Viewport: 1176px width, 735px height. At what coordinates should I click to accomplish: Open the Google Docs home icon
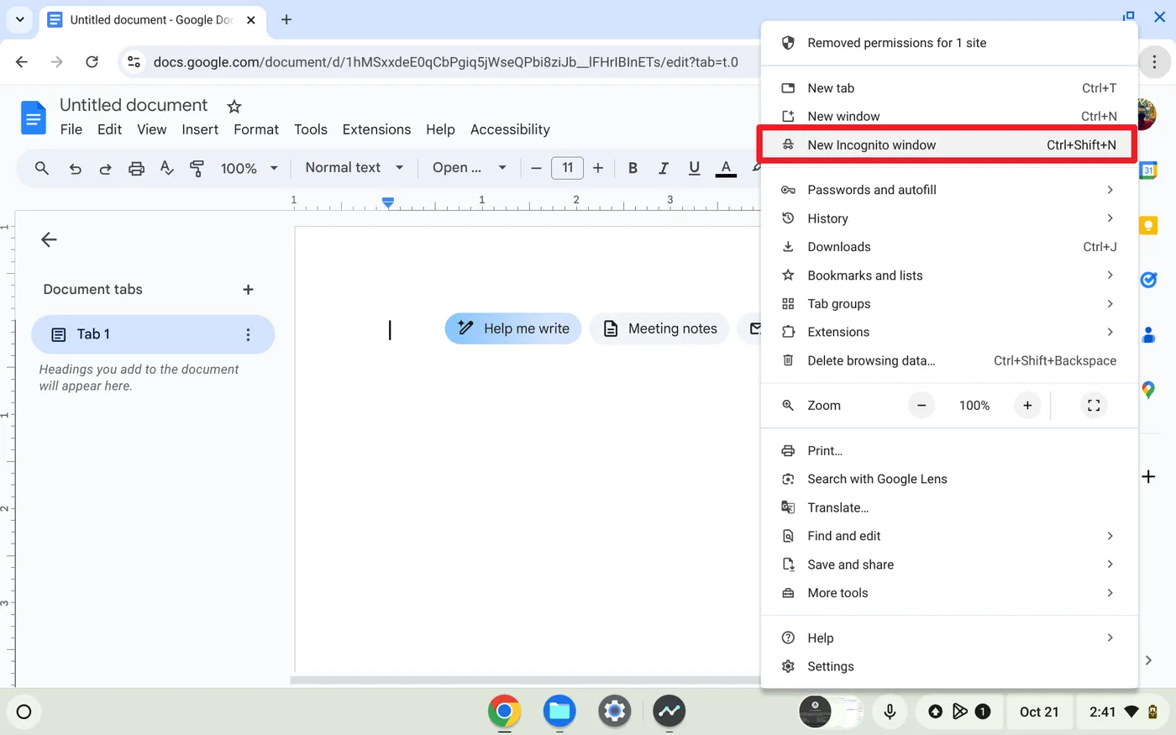pos(34,118)
